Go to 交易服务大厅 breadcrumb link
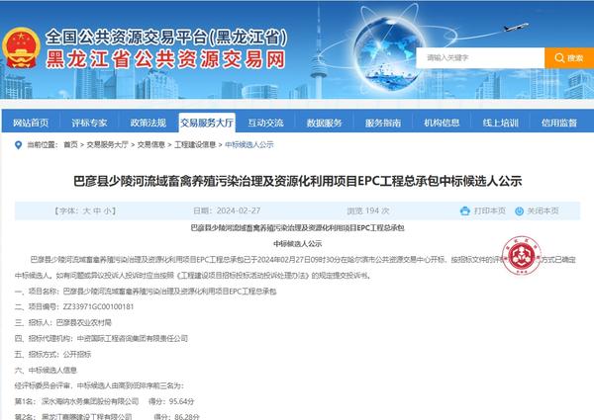The width and height of the screenshot is (594, 420). 107,145
